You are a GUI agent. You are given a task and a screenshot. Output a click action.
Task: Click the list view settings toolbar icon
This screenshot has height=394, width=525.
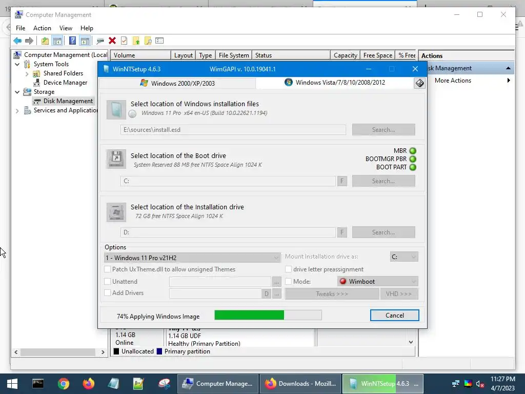pyautogui.click(x=160, y=41)
